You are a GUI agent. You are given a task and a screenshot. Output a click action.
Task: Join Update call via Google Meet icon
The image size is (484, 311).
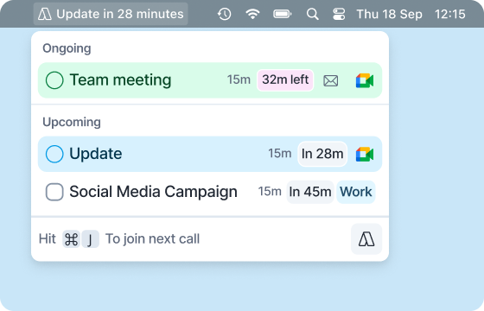(365, 155)
